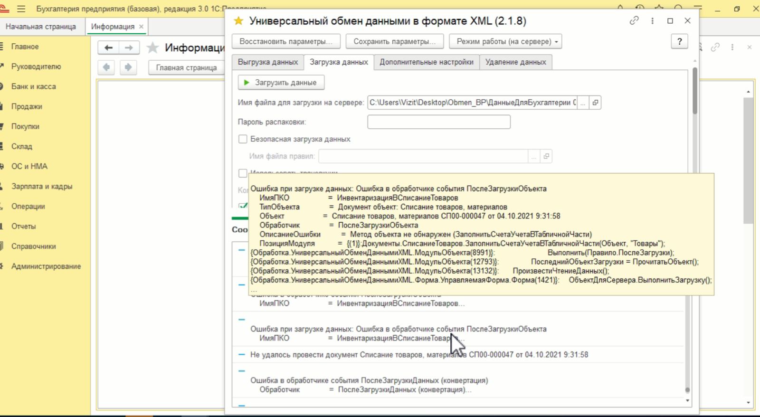Collapse the first error entry in message log
This screenshot has height=417, width=760.
point(241,250)
